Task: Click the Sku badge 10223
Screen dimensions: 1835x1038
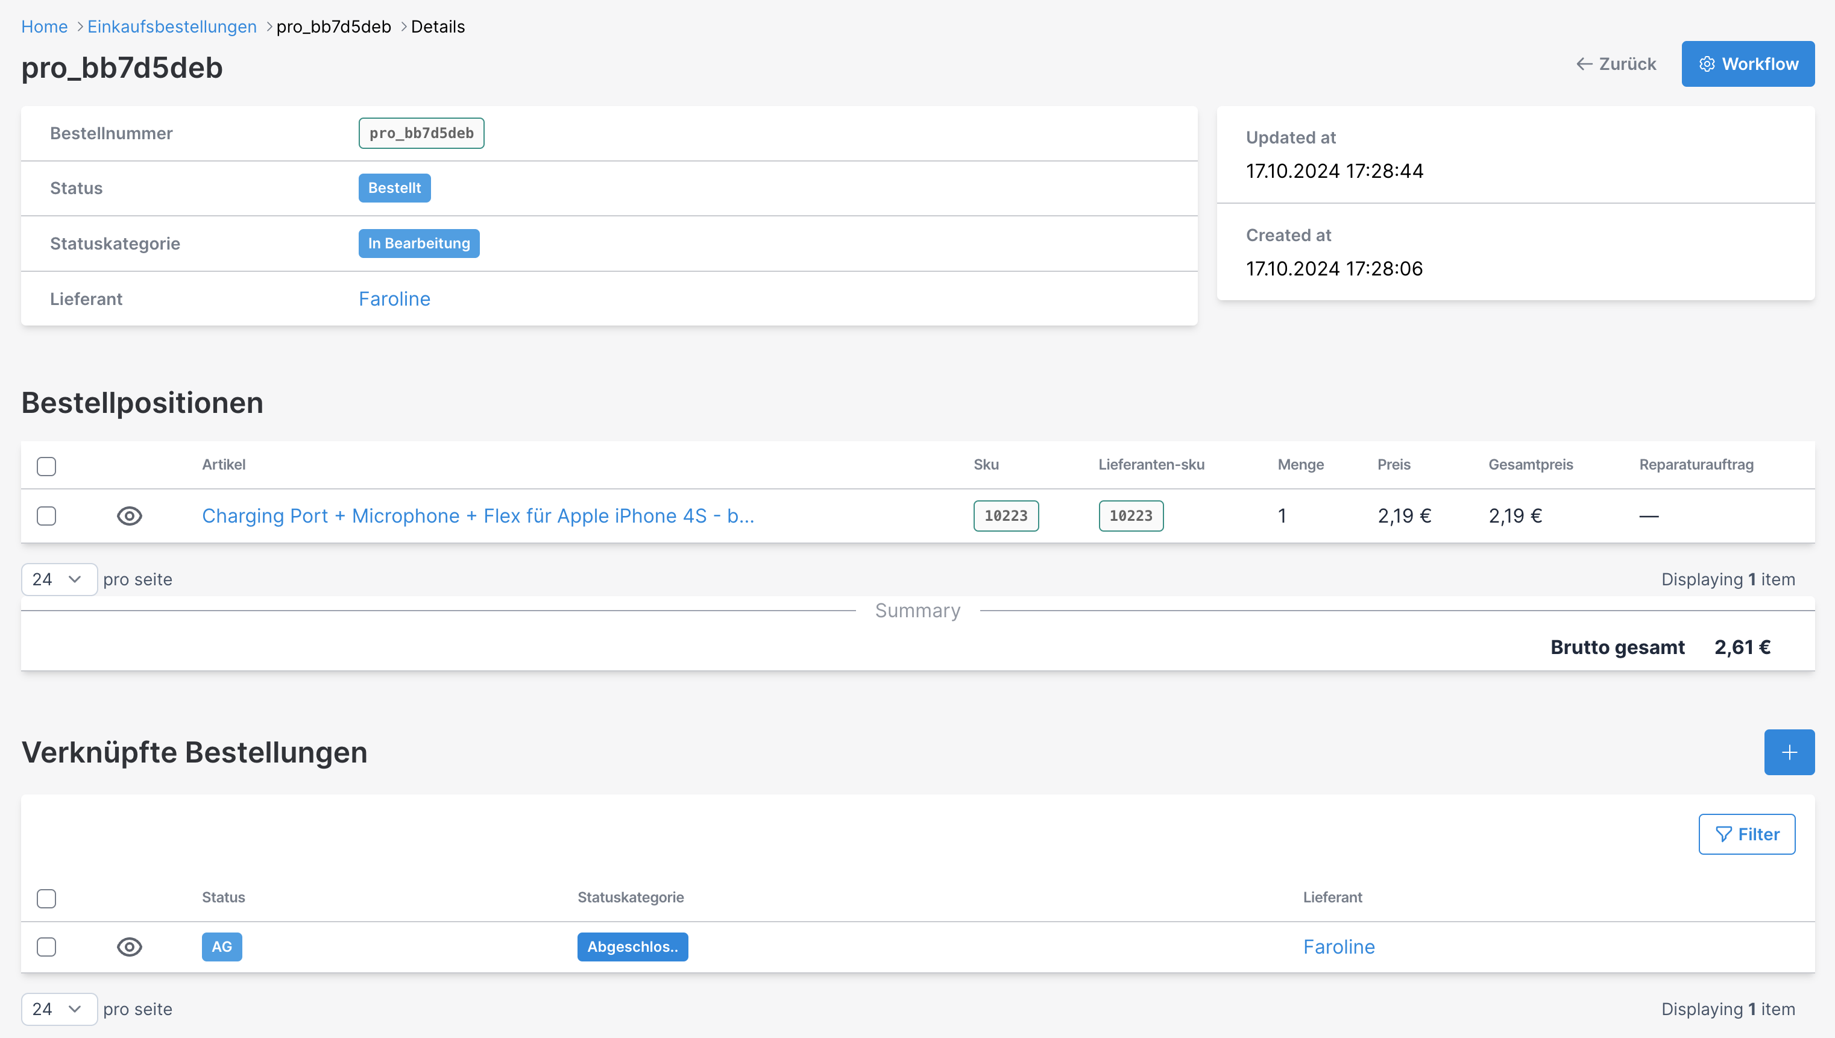Action: (1005, 515)
